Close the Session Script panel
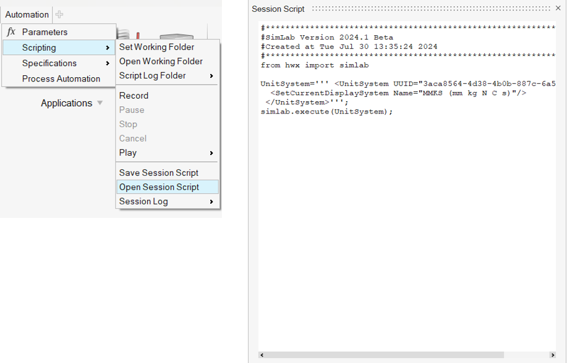 558,9
